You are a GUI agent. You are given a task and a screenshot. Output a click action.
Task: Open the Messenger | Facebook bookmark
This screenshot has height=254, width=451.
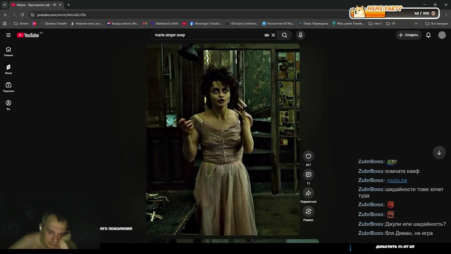click(x=206, y=24)
